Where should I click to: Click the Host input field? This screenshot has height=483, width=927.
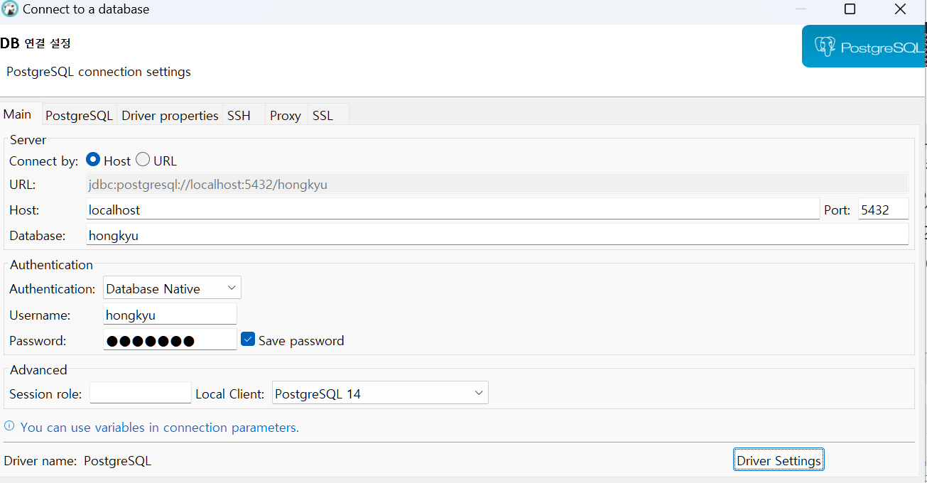point(452,210)
